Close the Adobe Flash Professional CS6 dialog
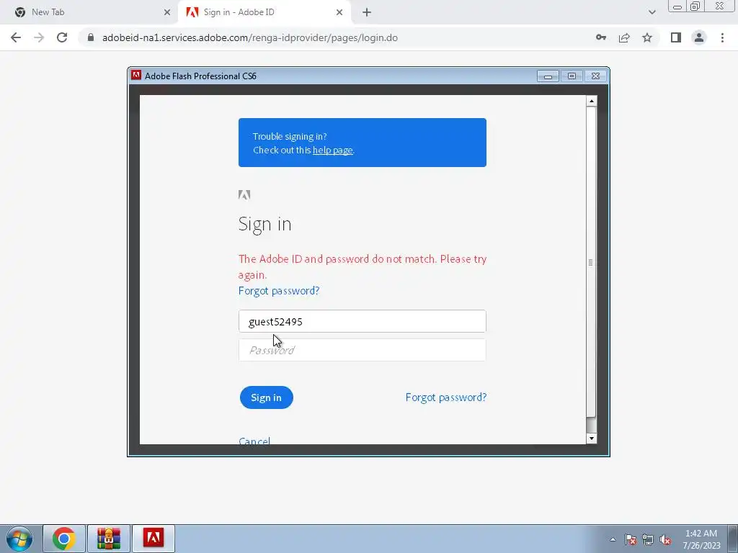 coord(595,76)
